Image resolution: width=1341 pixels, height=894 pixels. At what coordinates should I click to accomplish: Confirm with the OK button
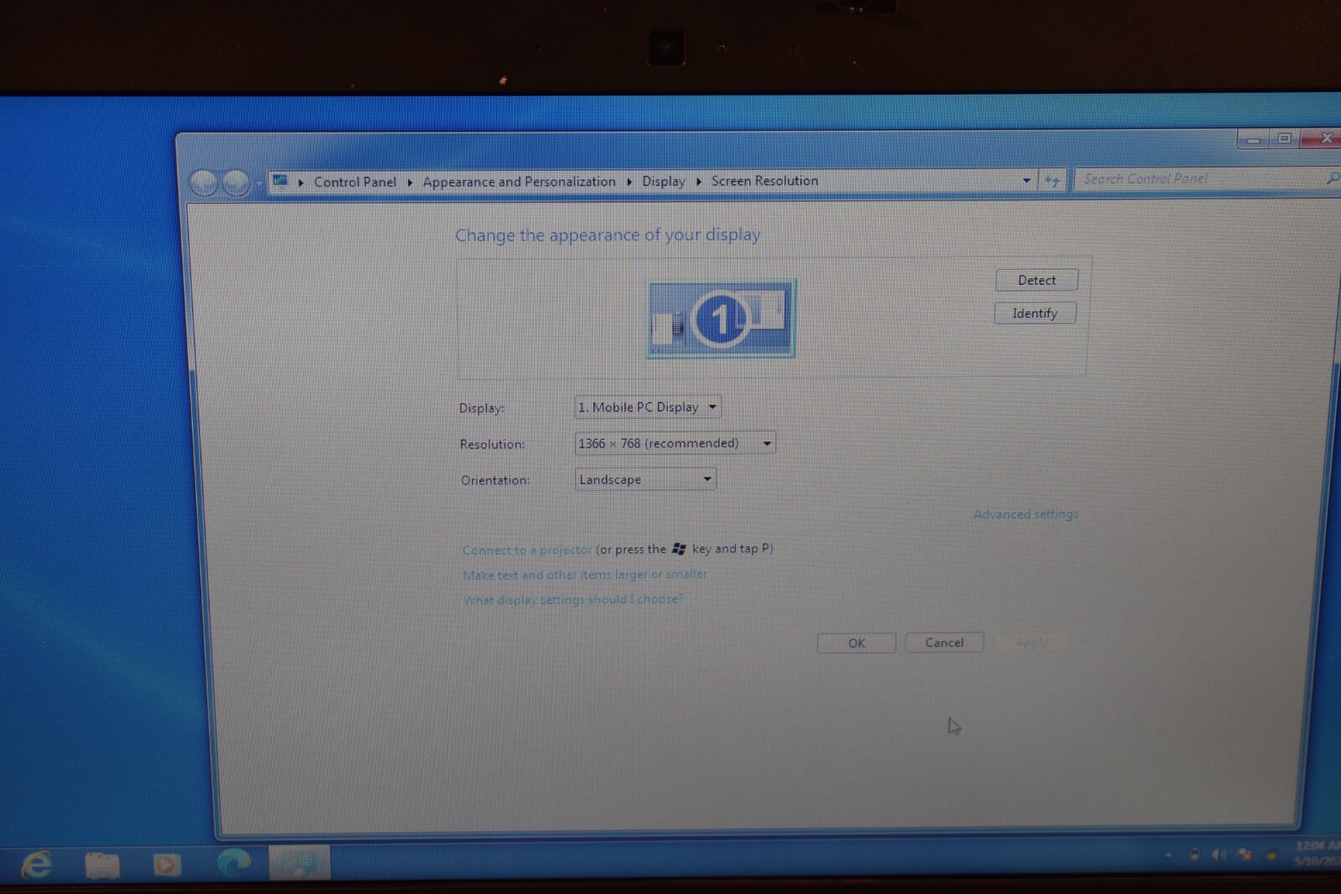click(x=857, y=643)
